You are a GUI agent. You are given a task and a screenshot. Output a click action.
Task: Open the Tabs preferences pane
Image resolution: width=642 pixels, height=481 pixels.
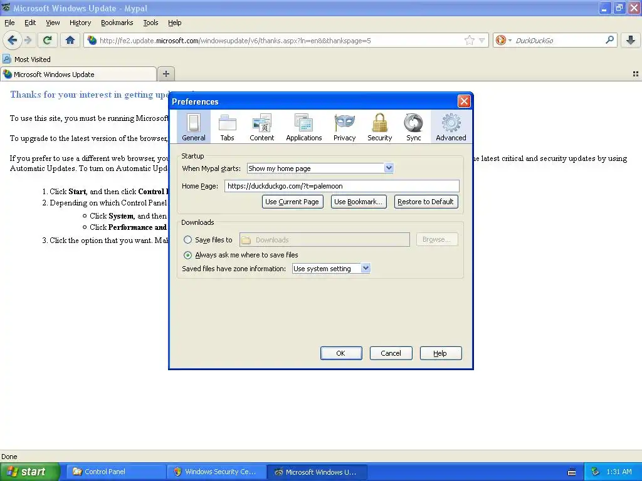(227, 127)
